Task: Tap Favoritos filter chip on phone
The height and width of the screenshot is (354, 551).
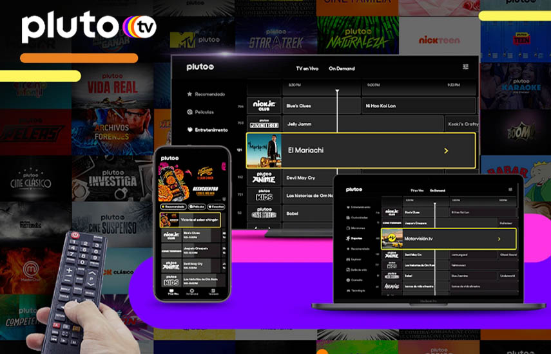Action: (216, 207)
